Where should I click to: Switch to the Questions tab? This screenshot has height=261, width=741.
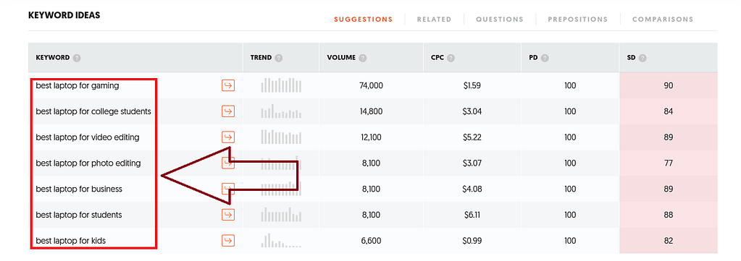coord(500,20)
